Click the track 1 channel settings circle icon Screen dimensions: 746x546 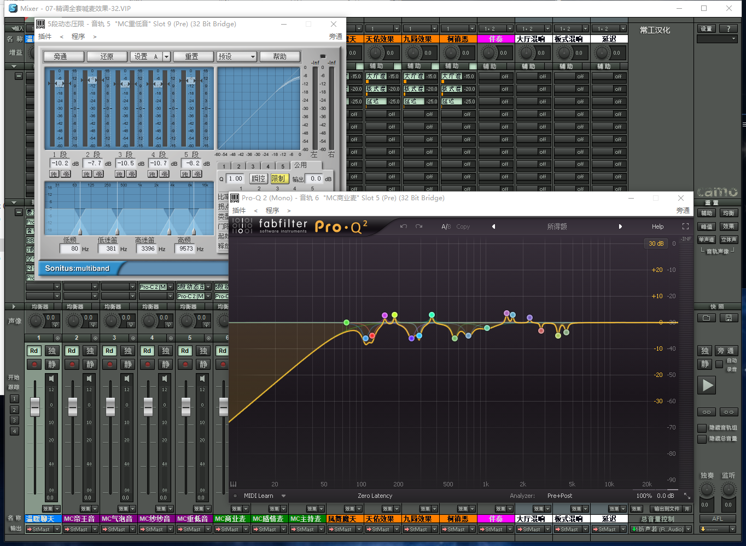[x=57, y=338]
